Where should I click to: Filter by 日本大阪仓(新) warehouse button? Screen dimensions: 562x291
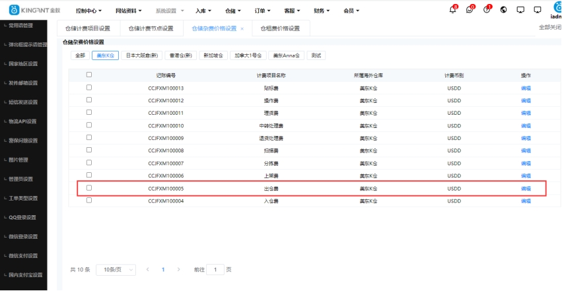coord(141,55)
